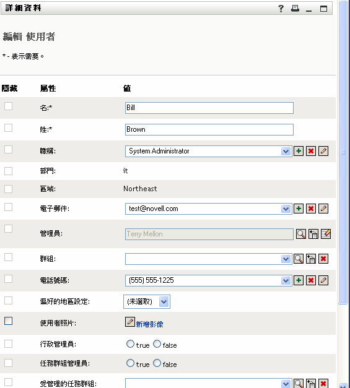Screen dimensions: 350x388
Task: Click the 部門 value it
Action: tap(125, 171)
